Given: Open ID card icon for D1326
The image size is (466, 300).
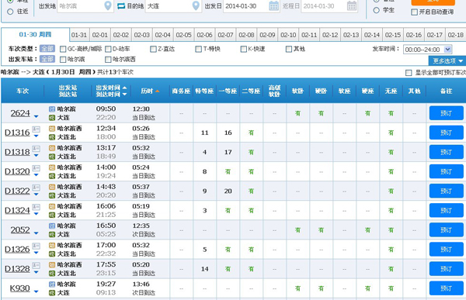Looking at the screenshot, I should click(x=36, y=246).
